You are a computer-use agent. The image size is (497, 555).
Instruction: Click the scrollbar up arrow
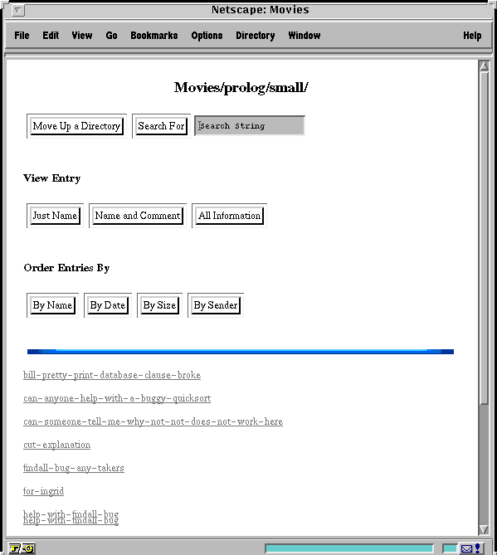[x=484, y=66]
